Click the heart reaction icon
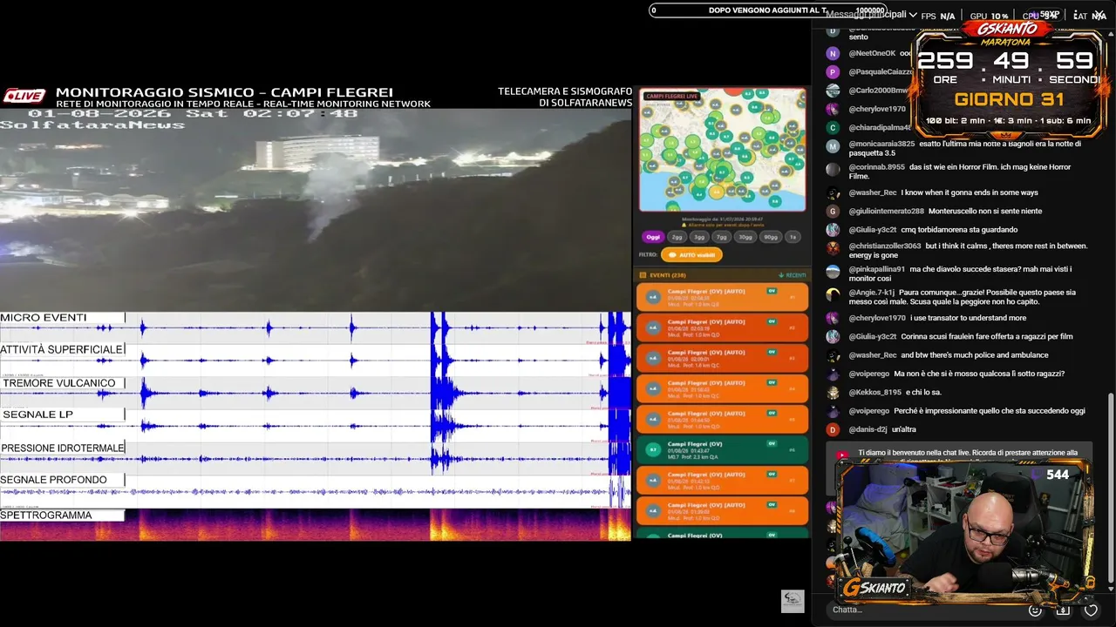1116x627 pixels. click(x=1092, y=610)
